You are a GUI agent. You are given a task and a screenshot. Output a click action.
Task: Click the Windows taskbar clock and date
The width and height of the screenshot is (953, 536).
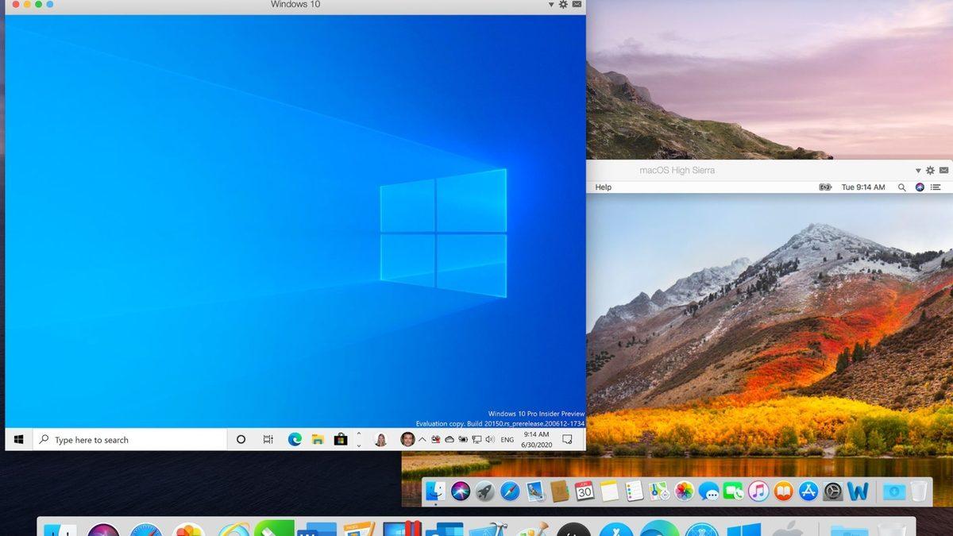coord(536,439)
